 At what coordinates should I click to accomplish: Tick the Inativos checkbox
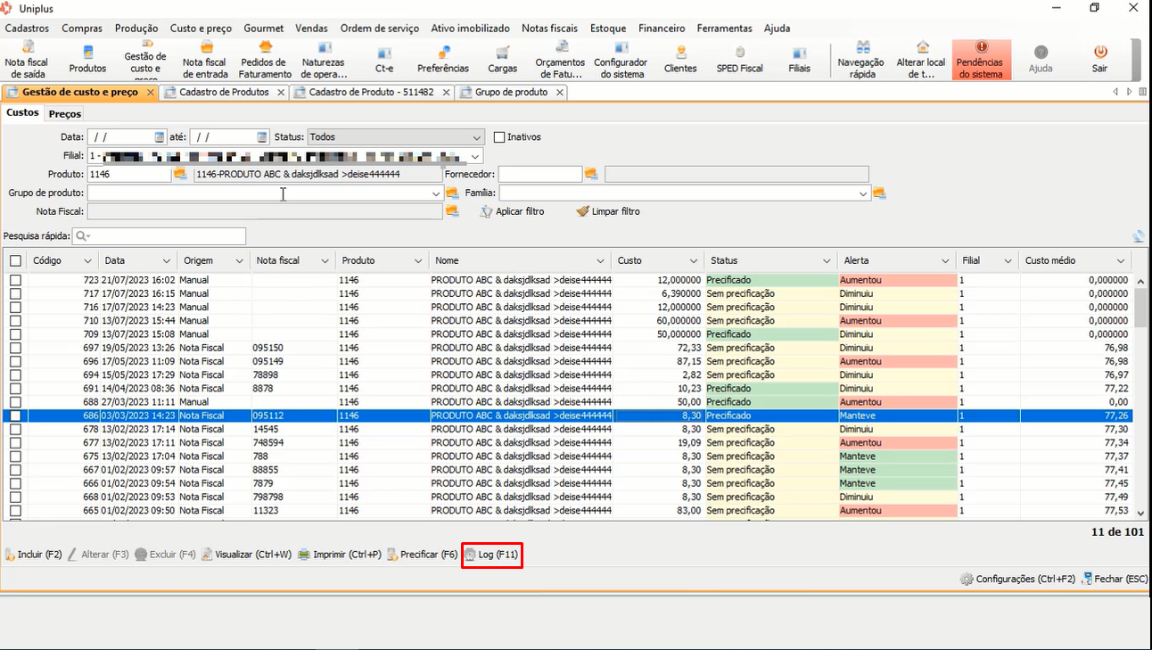[499, 137]
